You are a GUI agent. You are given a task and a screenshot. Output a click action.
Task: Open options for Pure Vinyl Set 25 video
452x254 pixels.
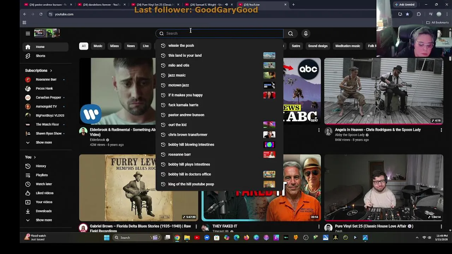pos(441,226)
